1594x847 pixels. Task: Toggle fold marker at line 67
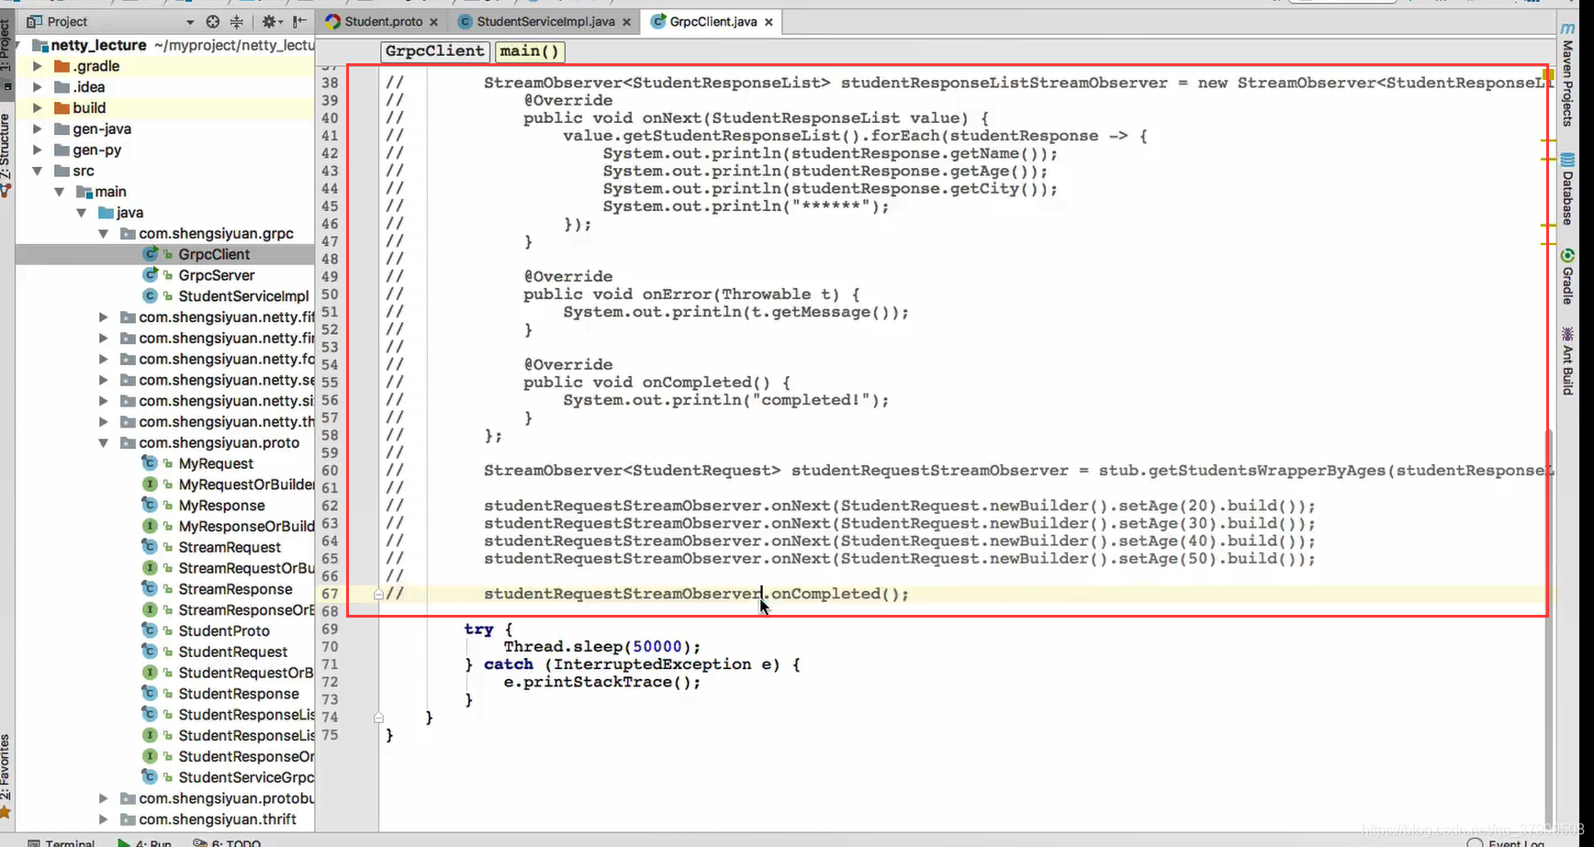point(378,594)
